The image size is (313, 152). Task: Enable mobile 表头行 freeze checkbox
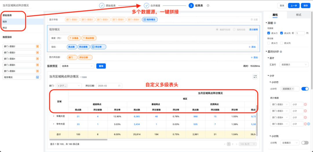click(x=269, y=43)
